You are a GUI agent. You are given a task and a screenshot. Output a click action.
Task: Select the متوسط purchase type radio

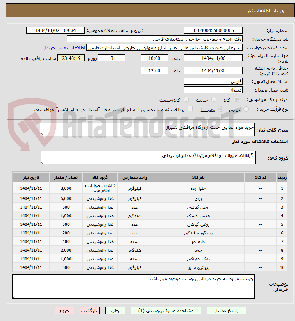point(221,109)
